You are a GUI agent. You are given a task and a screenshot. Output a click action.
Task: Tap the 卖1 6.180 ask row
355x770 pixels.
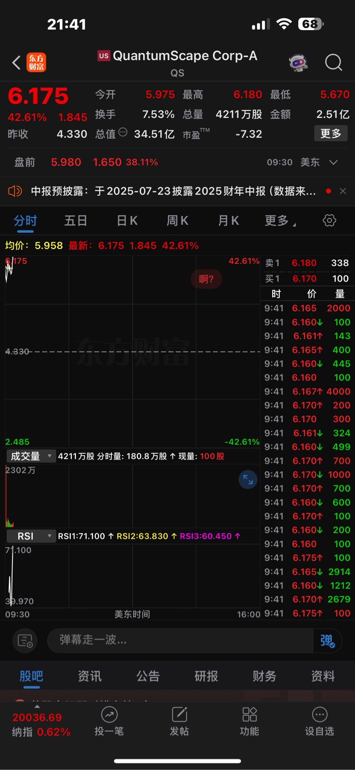tap(307, 263)
